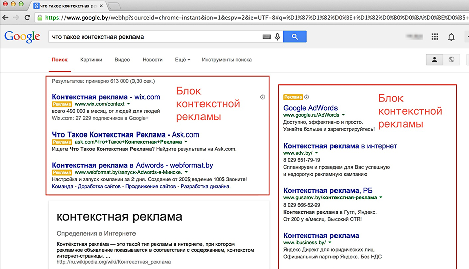Image resolution: width=469 pixels, height=269 pixels.
Task: Expand arrow next to www.webformat.by URL
Action: coord(186,172)
